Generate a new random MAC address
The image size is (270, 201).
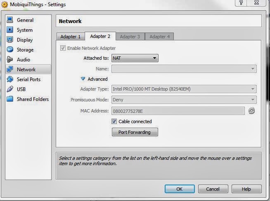[x=251, y=111]
